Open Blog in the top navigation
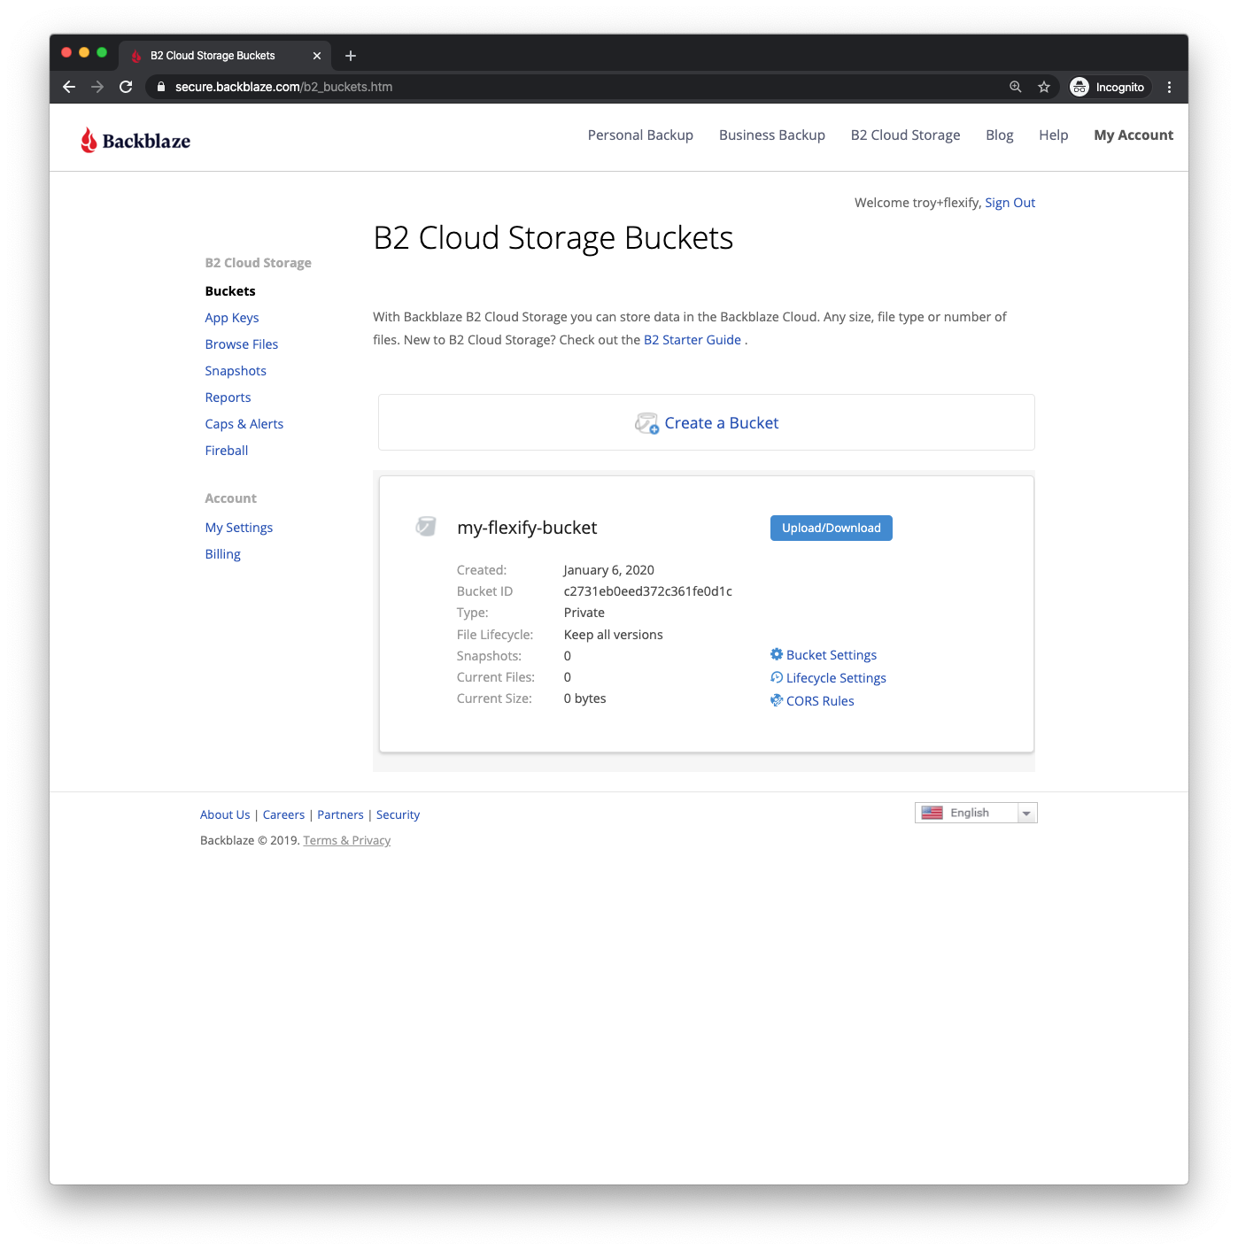The image size is (1238, 1250). (1000, 135)
